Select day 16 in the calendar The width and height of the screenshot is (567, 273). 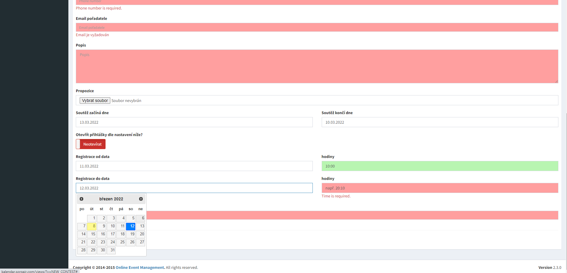102,234
